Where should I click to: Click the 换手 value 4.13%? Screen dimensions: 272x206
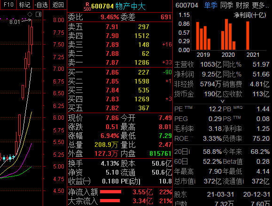(109, 163)
